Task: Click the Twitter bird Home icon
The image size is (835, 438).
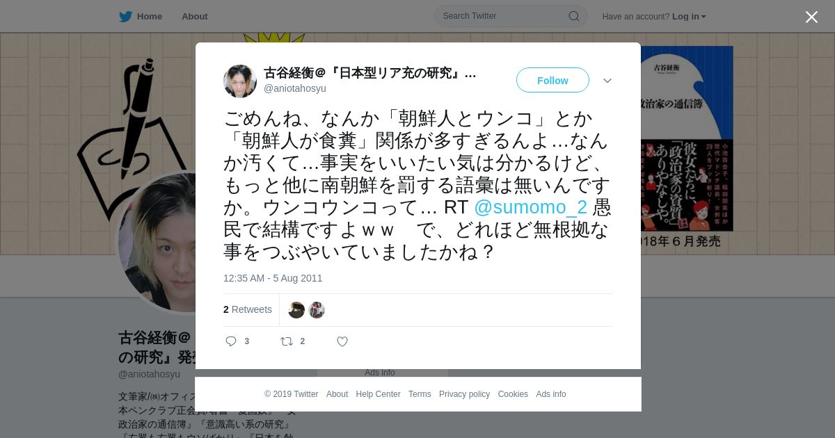Action: [125, 17]
